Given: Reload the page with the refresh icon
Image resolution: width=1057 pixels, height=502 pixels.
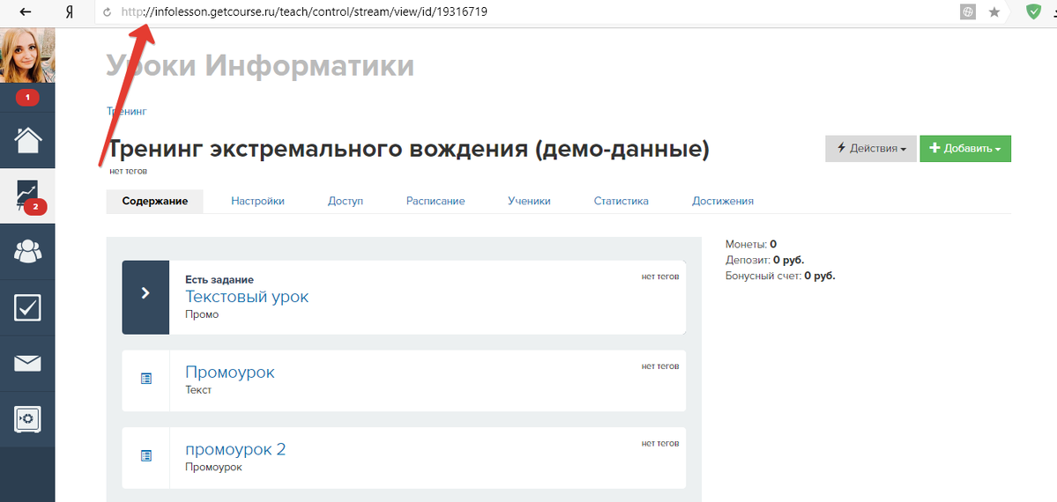Looking at the screenshot, I should 107,12.
